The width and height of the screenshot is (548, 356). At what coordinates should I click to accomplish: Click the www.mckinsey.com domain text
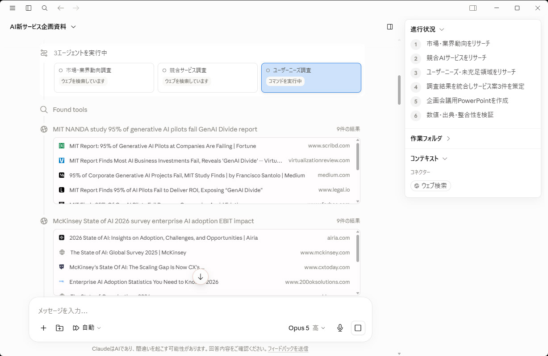pyautogui.click(x=325, y=253)
